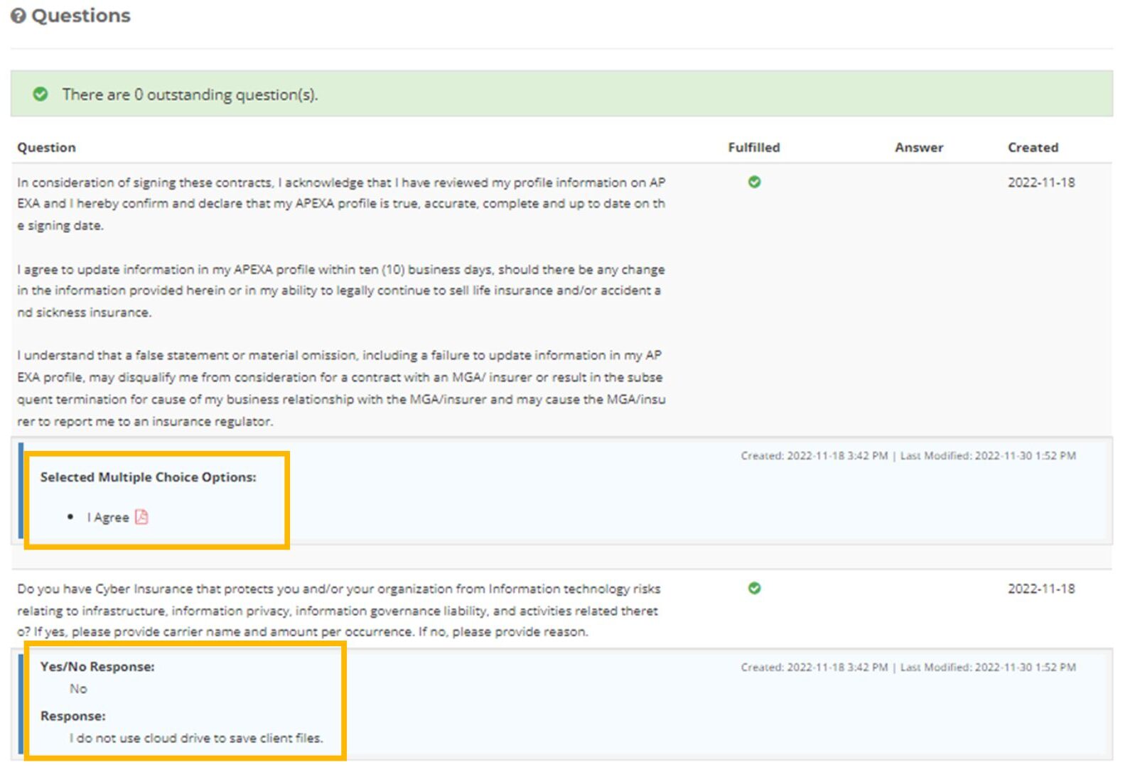Click 'There are 0 outstanding question(s).' text

point(190,94)
